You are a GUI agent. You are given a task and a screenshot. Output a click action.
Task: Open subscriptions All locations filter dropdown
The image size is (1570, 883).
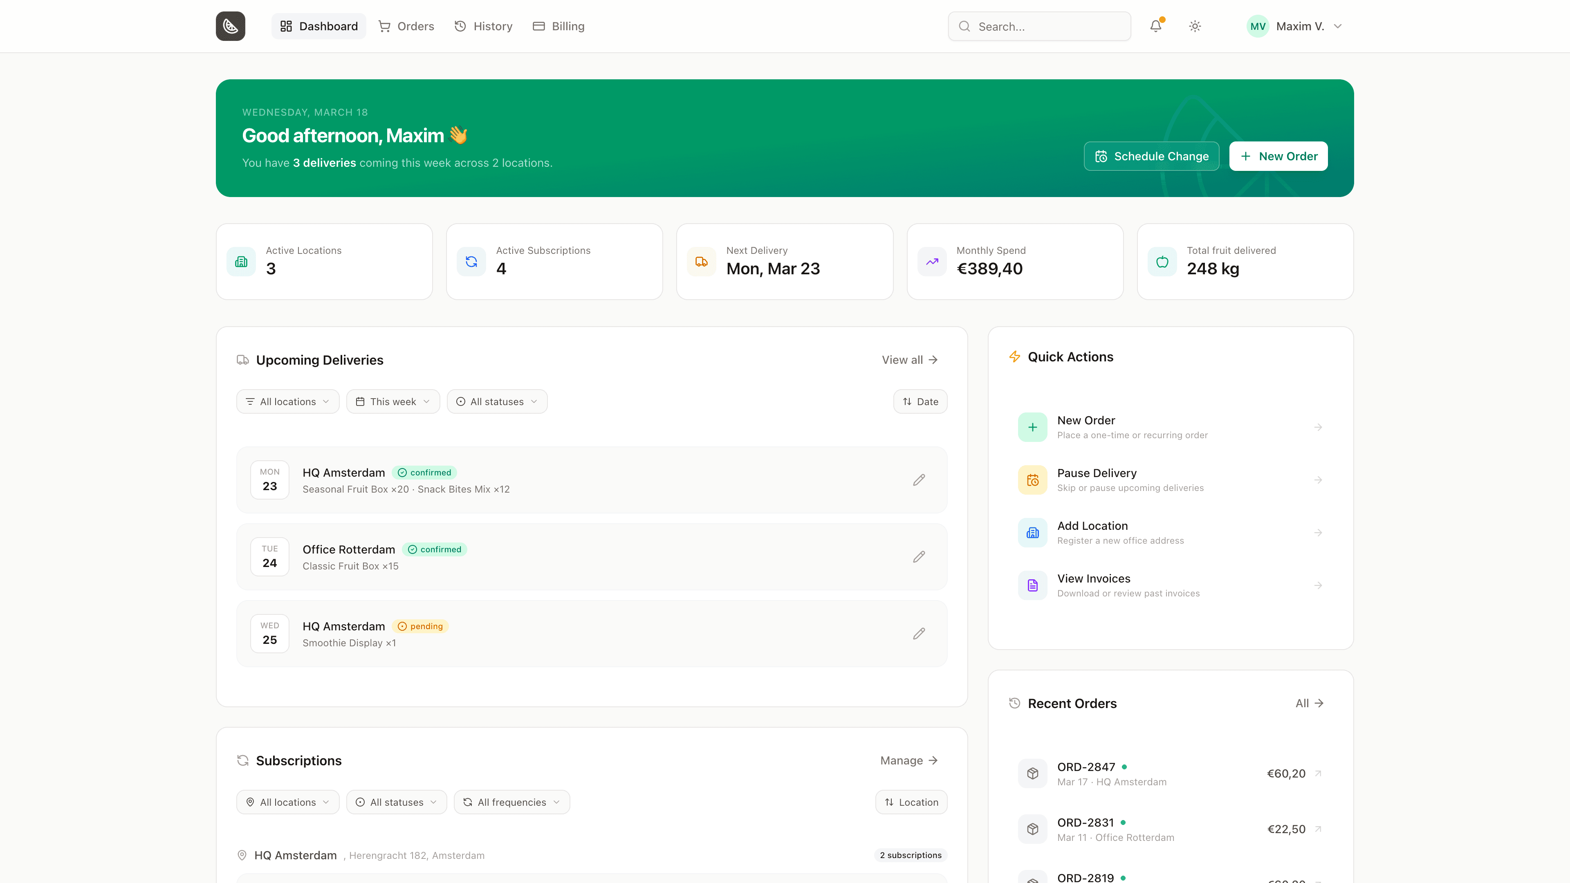click(288, 802)
